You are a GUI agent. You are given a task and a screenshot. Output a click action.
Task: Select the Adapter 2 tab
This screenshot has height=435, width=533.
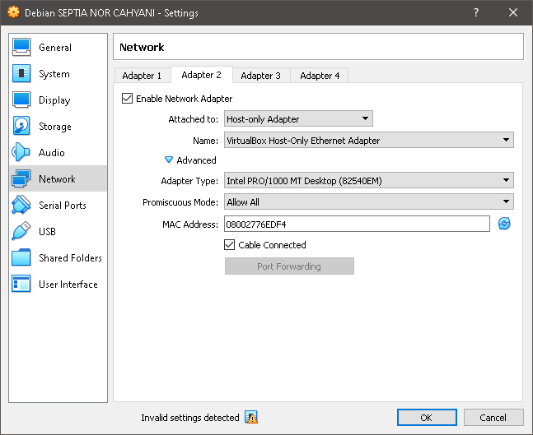pyautogui.click(x=202, y=75)
